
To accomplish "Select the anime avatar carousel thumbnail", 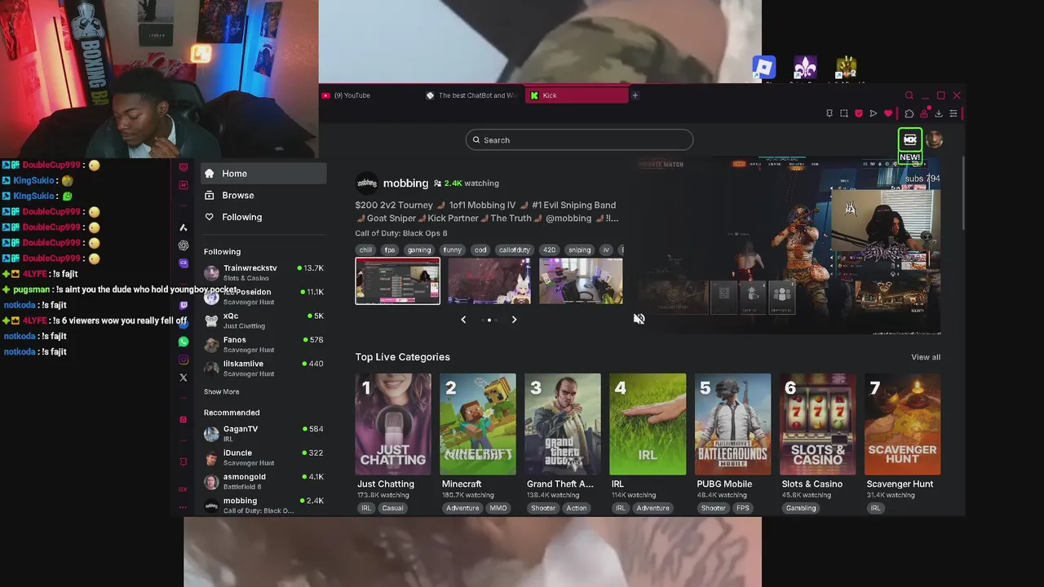I will pos(489,281).
